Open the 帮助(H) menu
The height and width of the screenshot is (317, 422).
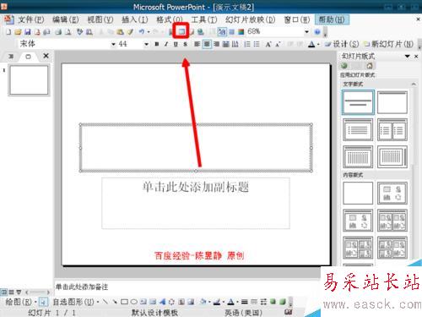(x=332, y=19)
